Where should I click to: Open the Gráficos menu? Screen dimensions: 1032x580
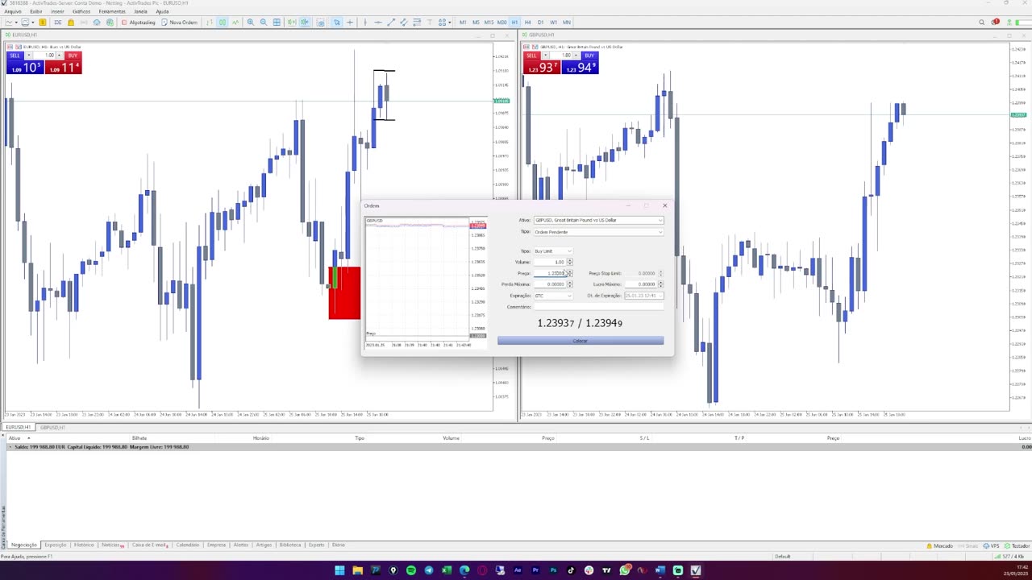81,11
